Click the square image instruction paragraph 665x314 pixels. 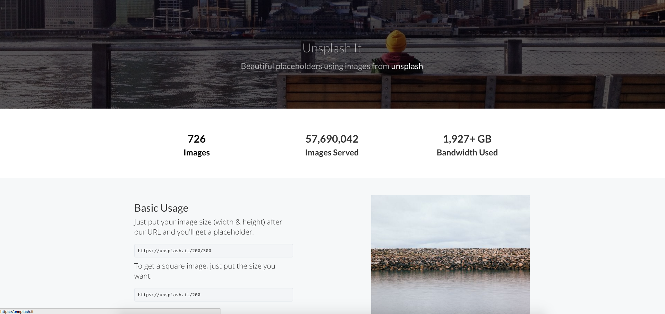point(205,271)
